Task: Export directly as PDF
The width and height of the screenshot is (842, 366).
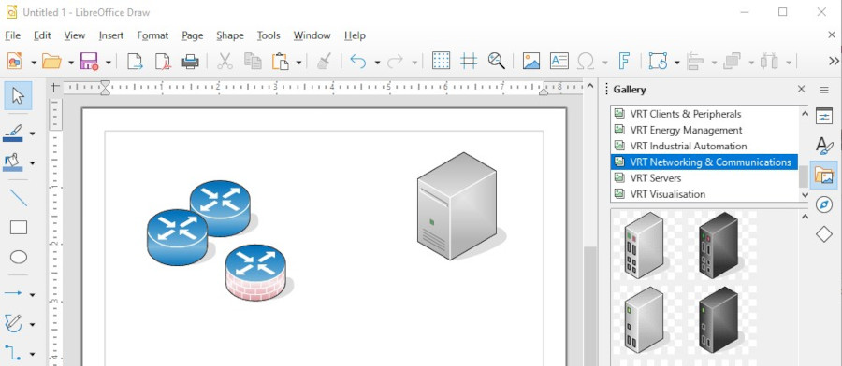Action: click(163, 61)
